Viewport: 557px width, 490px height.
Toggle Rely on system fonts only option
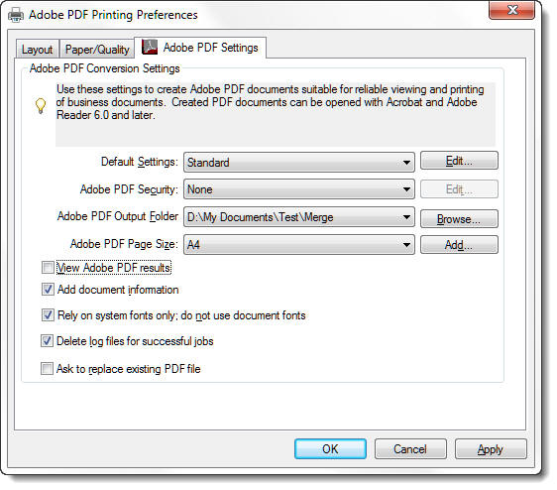pos(48,315)
